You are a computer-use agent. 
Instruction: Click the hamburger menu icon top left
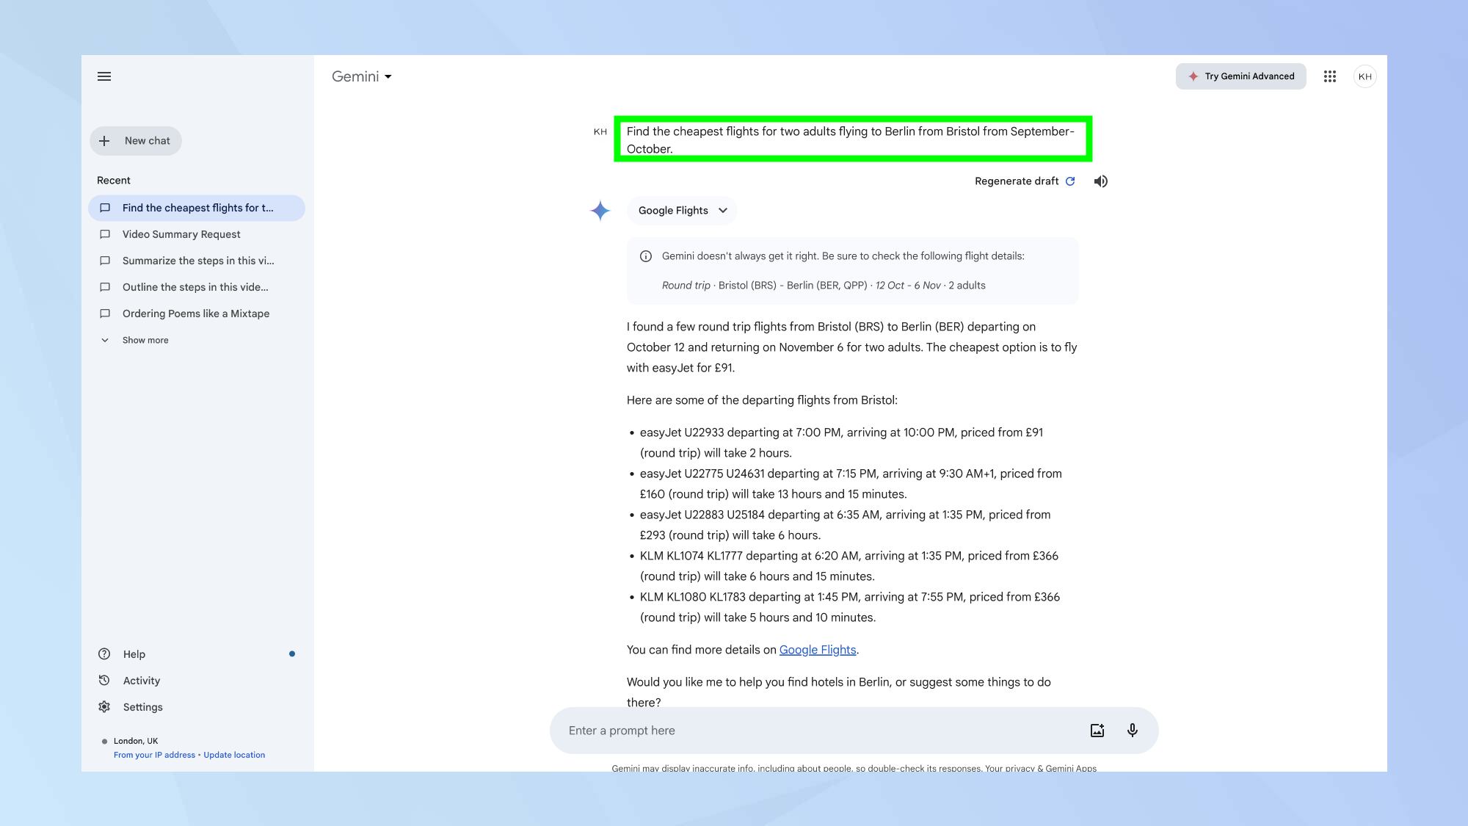click(x=103, y=76)
